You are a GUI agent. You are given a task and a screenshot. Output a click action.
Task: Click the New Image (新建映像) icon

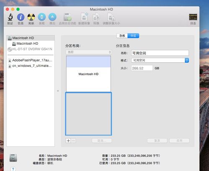(x=84, y=17)
